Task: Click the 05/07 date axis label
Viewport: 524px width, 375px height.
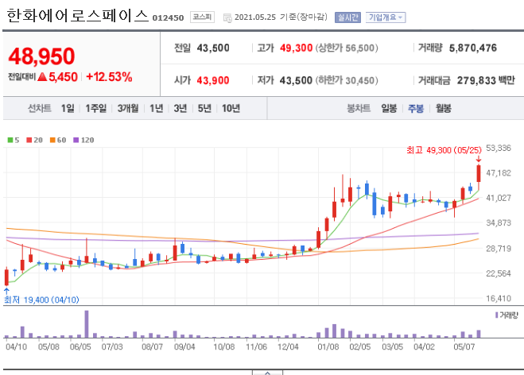Action: point(464,347)
